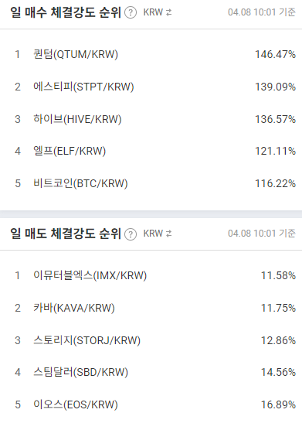Click the 일 매수 체결강도 순위 heading
Image resolution: width=302 pixels, height=430 pixels.
(66, 12)
